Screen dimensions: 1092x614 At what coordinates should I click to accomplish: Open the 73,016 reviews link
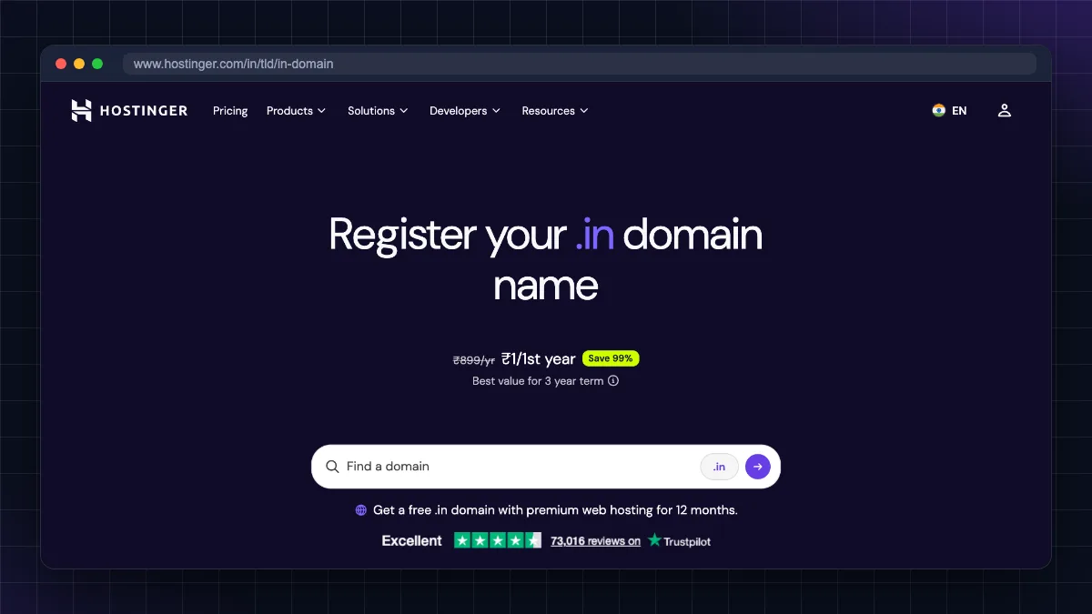click(x=595, y=541)
